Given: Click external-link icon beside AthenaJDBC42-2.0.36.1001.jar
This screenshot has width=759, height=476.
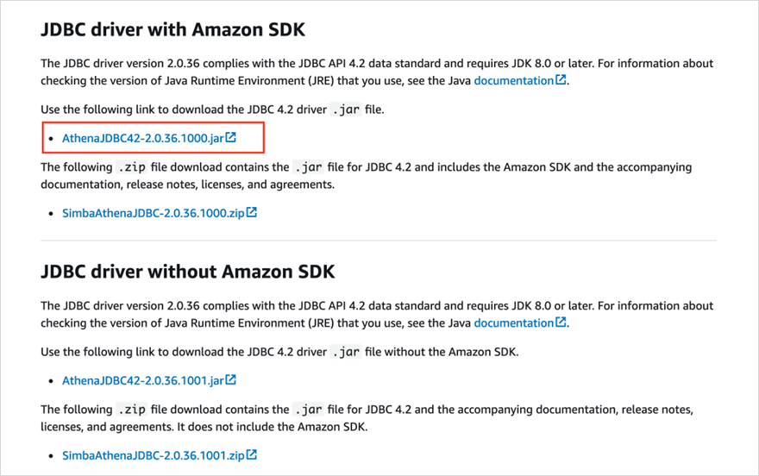Looking at the screenshot, I should (x=231, y=380).
